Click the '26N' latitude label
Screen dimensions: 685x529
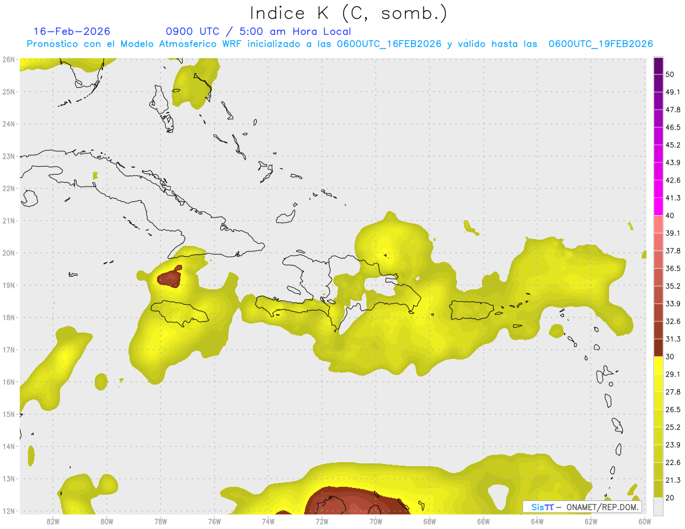[9, 59]
